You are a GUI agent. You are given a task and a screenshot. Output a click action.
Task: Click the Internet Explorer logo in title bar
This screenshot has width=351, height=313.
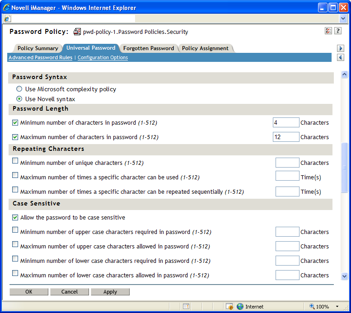6,8
